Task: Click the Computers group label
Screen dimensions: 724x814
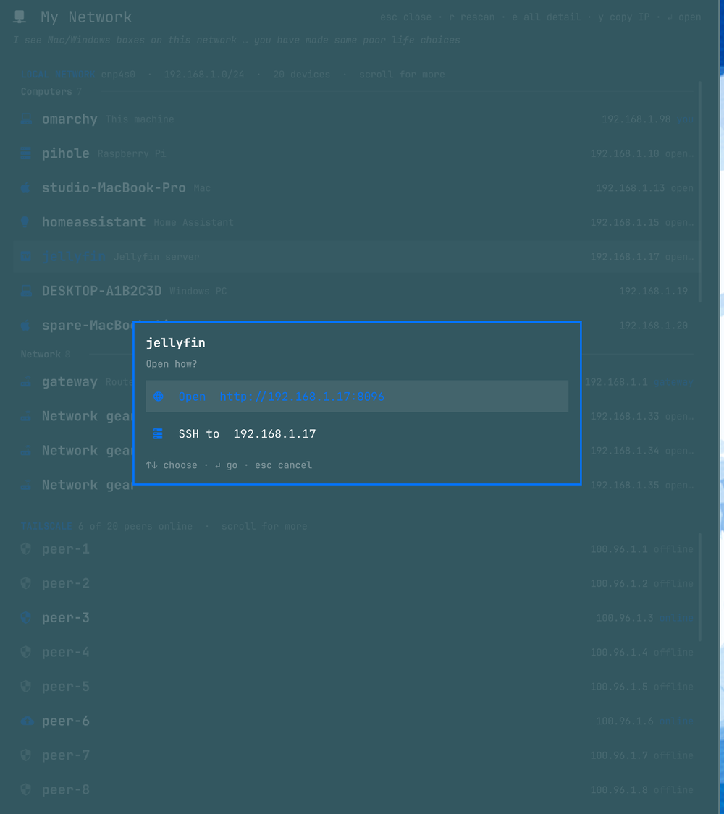Action: pyautogui.click(x=46, y=91)
